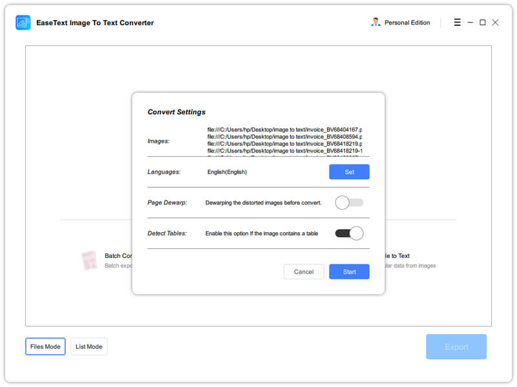Click the Export button

[456, 347]
